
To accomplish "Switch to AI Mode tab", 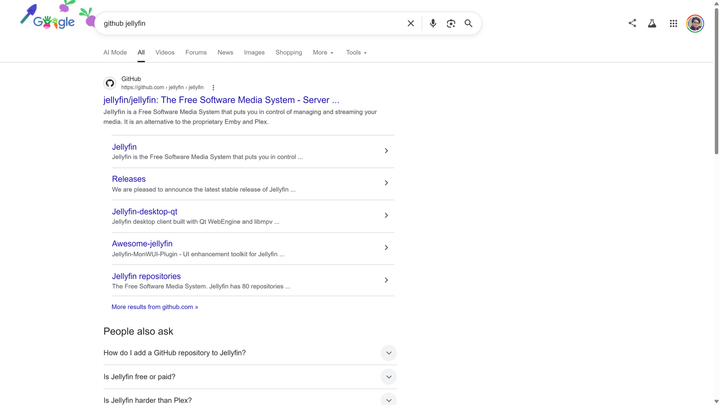I will point(115,52).
